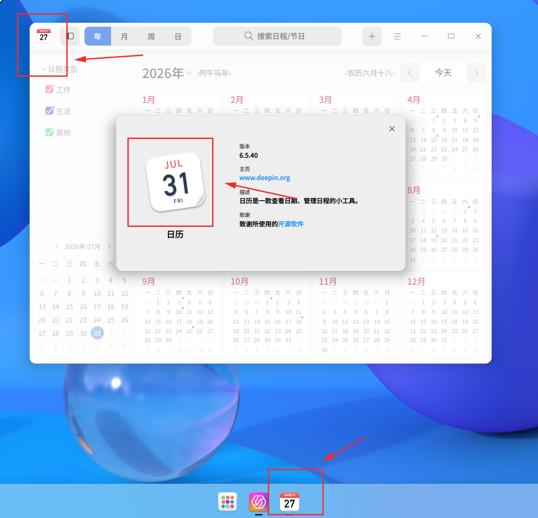
Task: Open the 8月 month heading
Action: [413, 190]
